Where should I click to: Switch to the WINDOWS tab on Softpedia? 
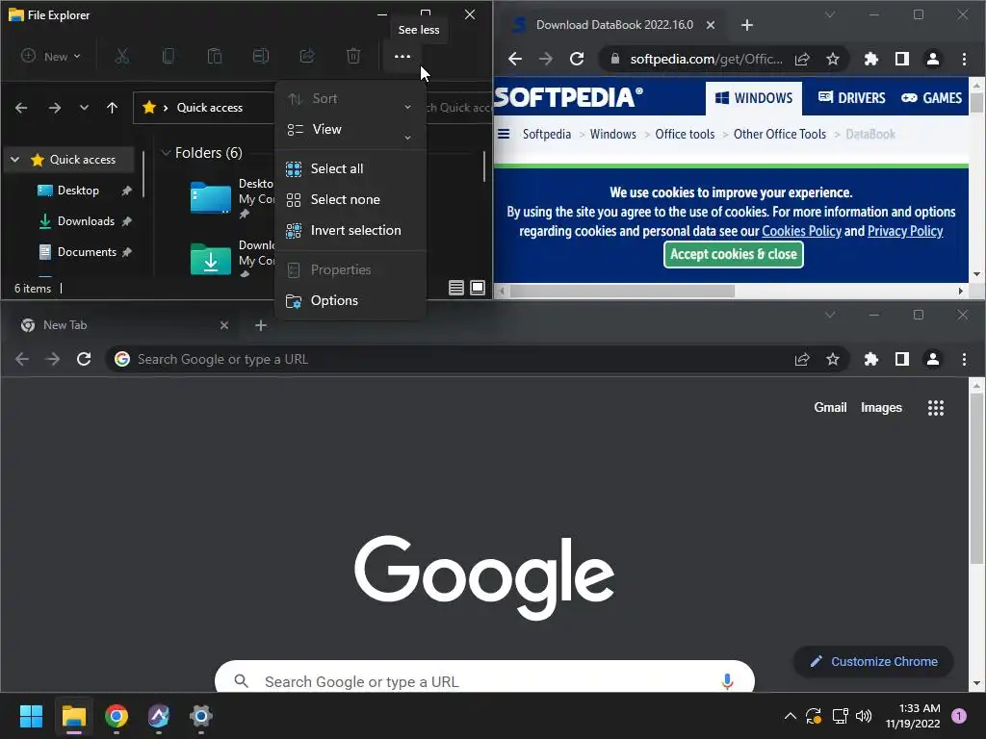[x=754, y=98]
